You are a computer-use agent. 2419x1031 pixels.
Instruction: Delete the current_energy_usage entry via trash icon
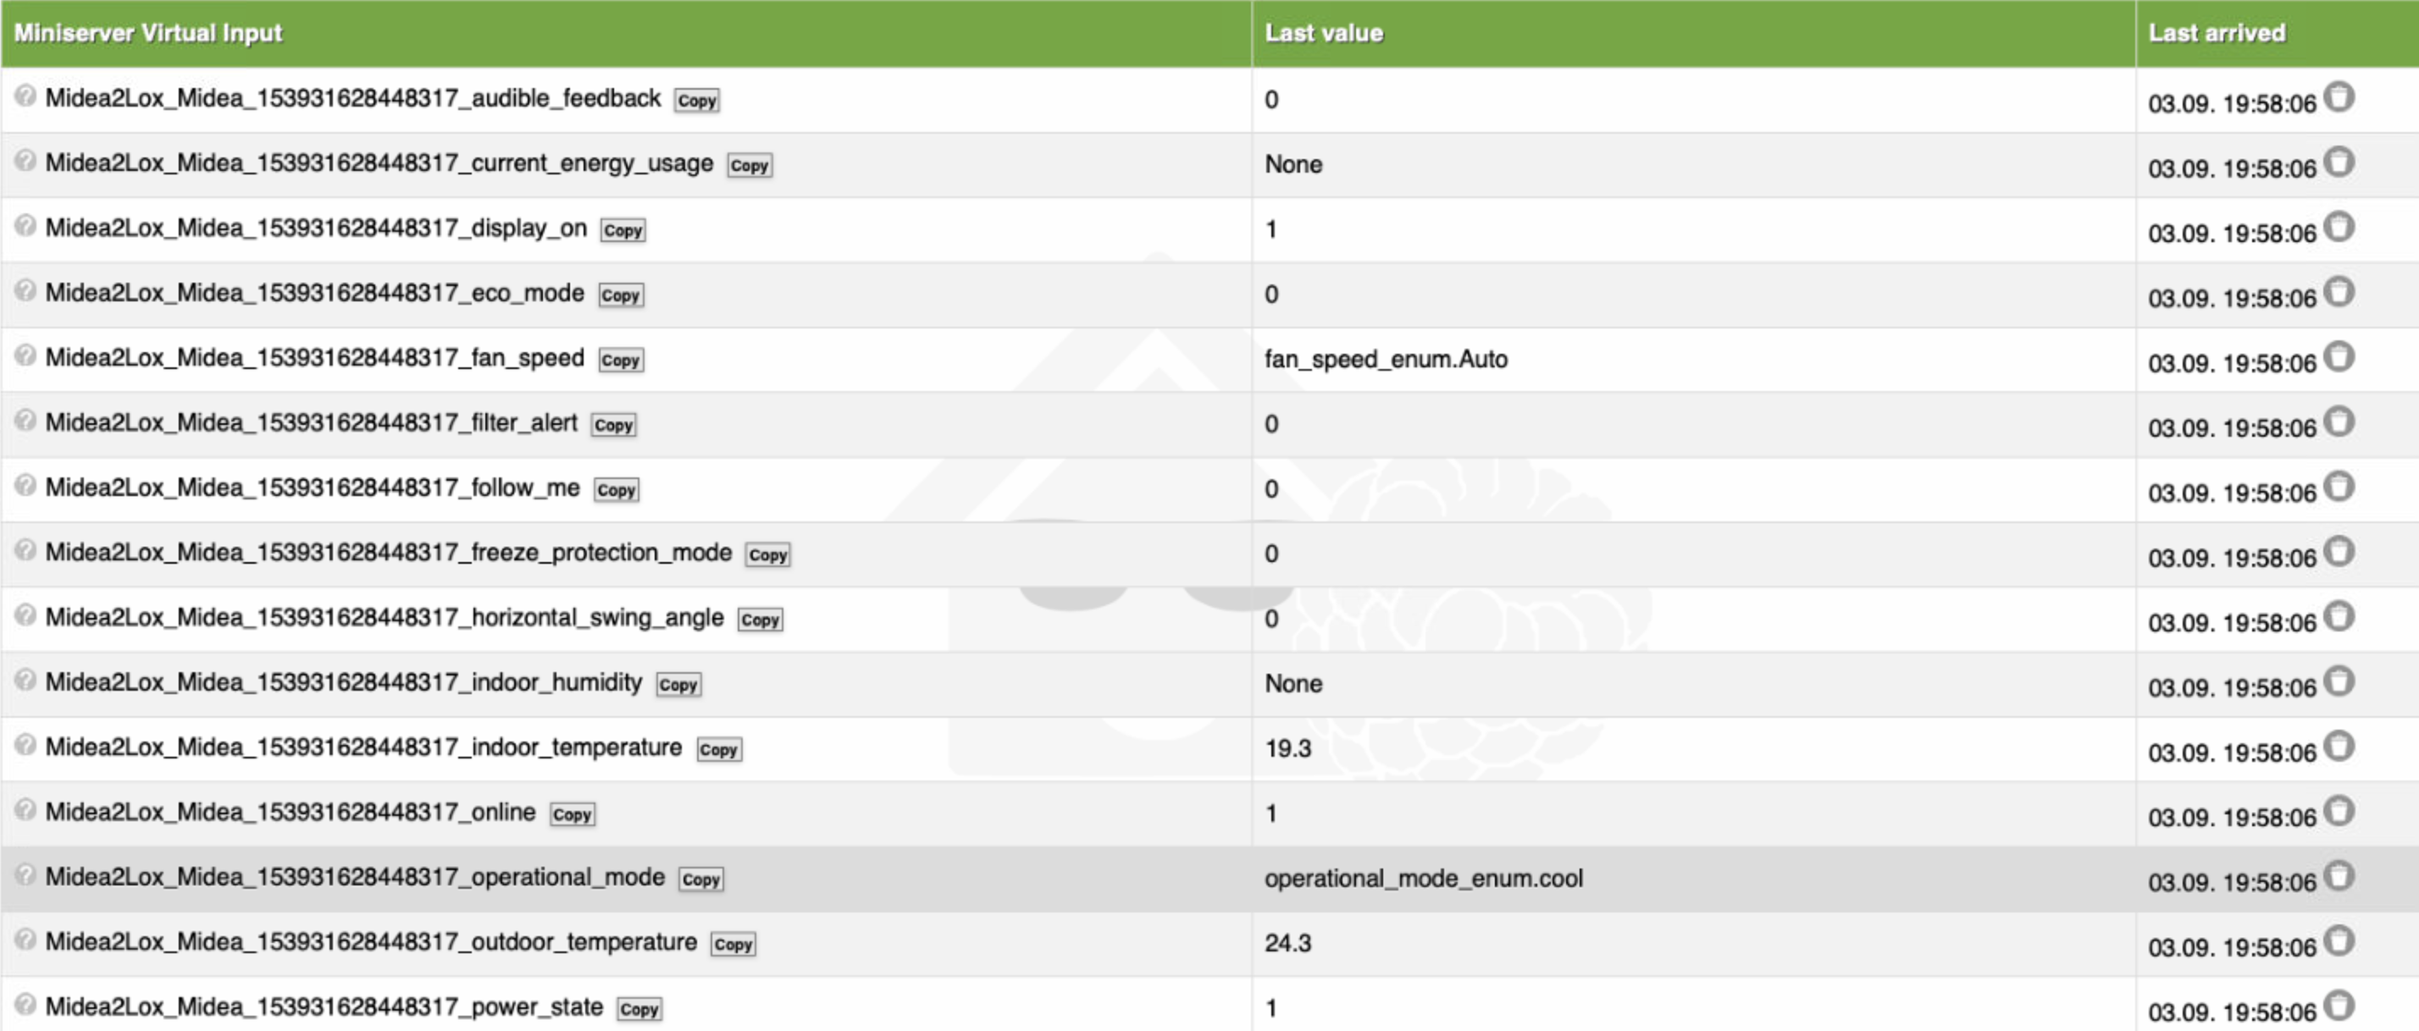click(2339, 163)
